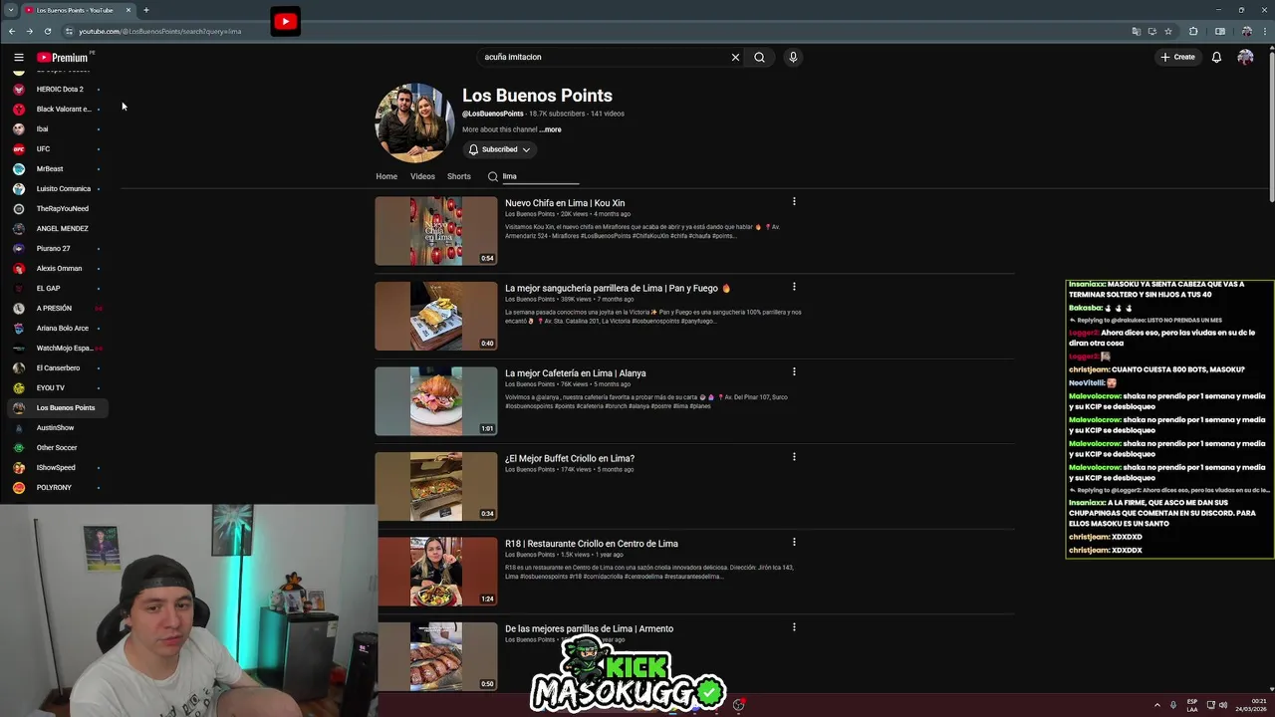Screen dimensions: 1275x717
Task: Open the notifications bell
Action: pos(1216,57)
